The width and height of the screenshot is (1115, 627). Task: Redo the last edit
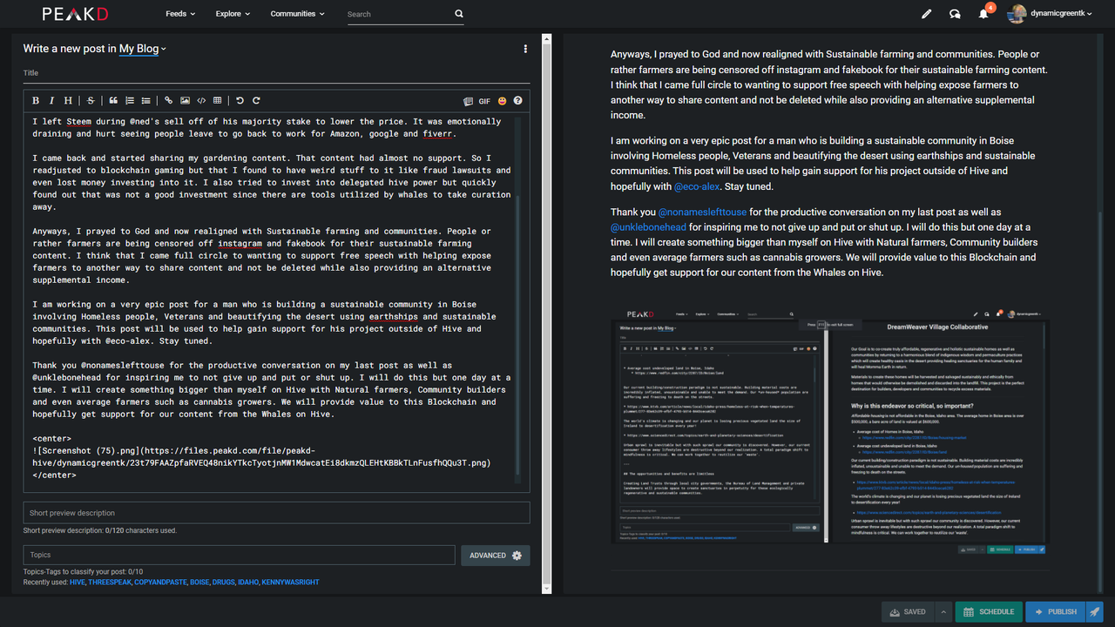point(256,101)
